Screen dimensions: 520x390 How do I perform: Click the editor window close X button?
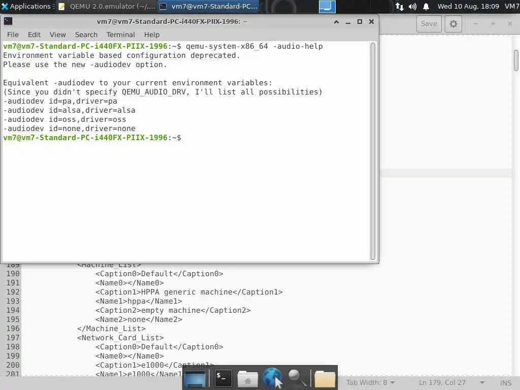[510, 24]
